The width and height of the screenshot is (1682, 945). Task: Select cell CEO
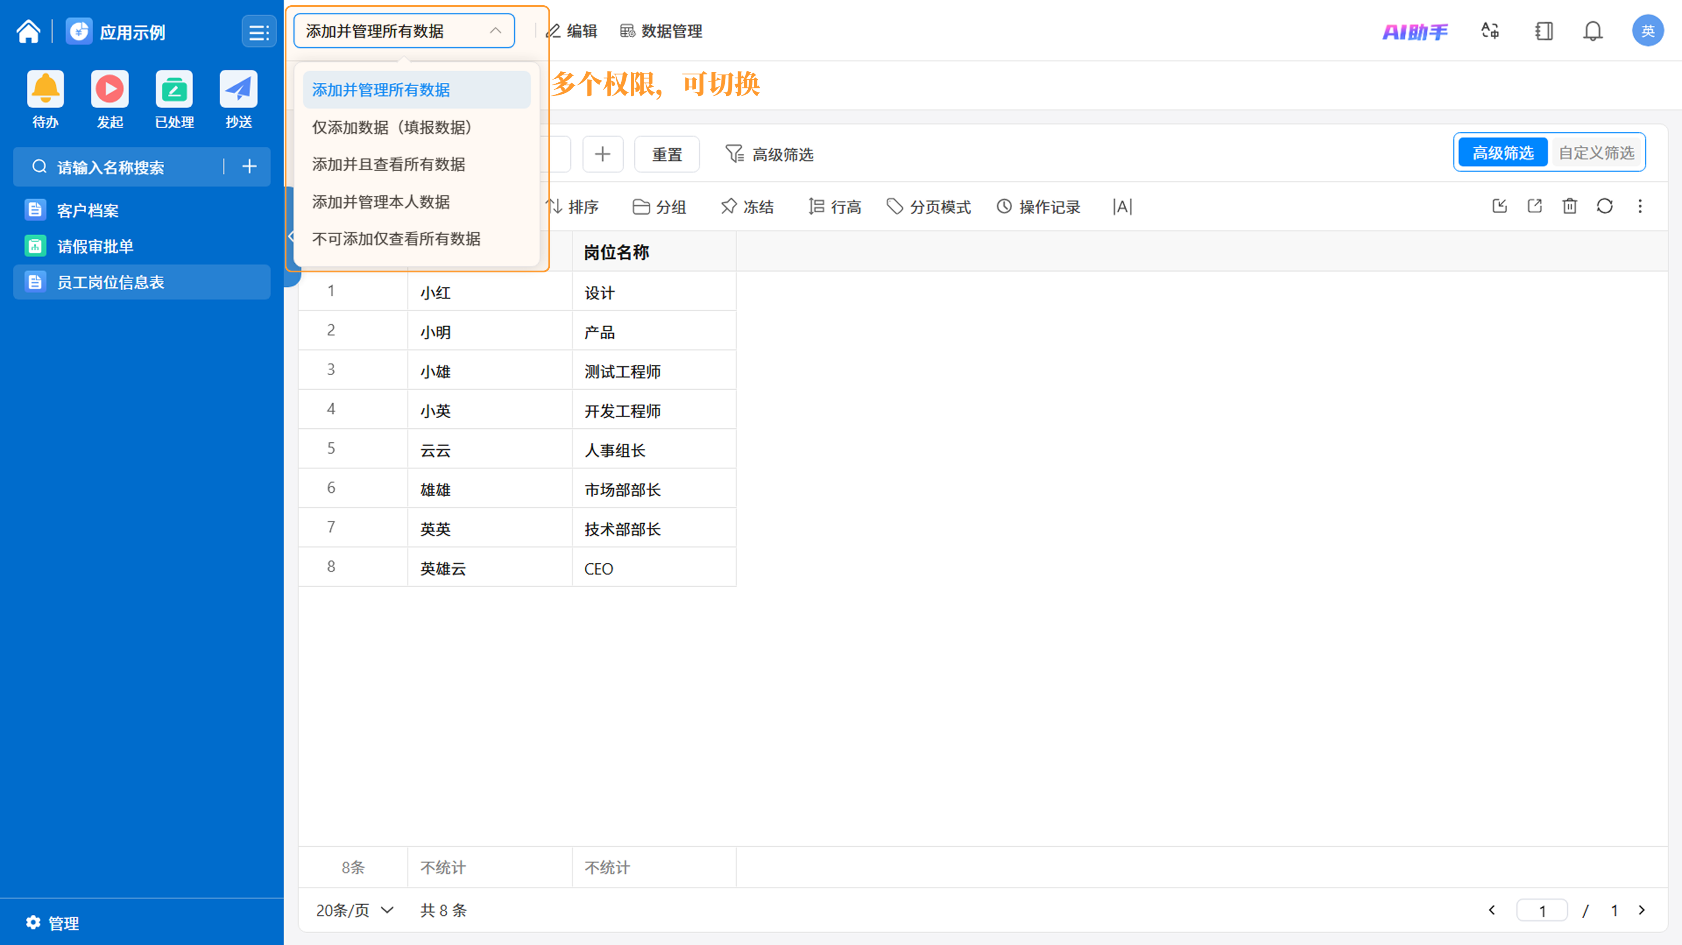(x=654, y=568)
